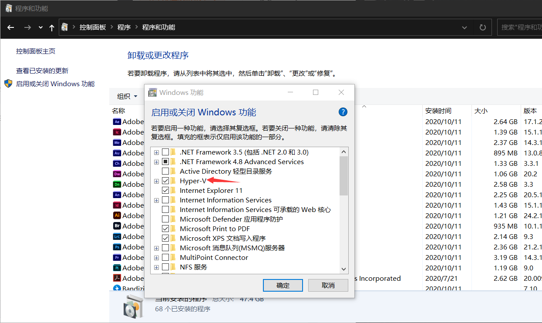542x323 pixels.
Task: Click the 搜索"程序和功能" search box
Action: 519,27
